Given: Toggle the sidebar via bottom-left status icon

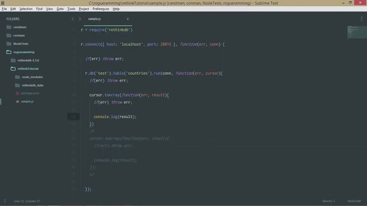Looking at the screenshot, I should point(5,201).
